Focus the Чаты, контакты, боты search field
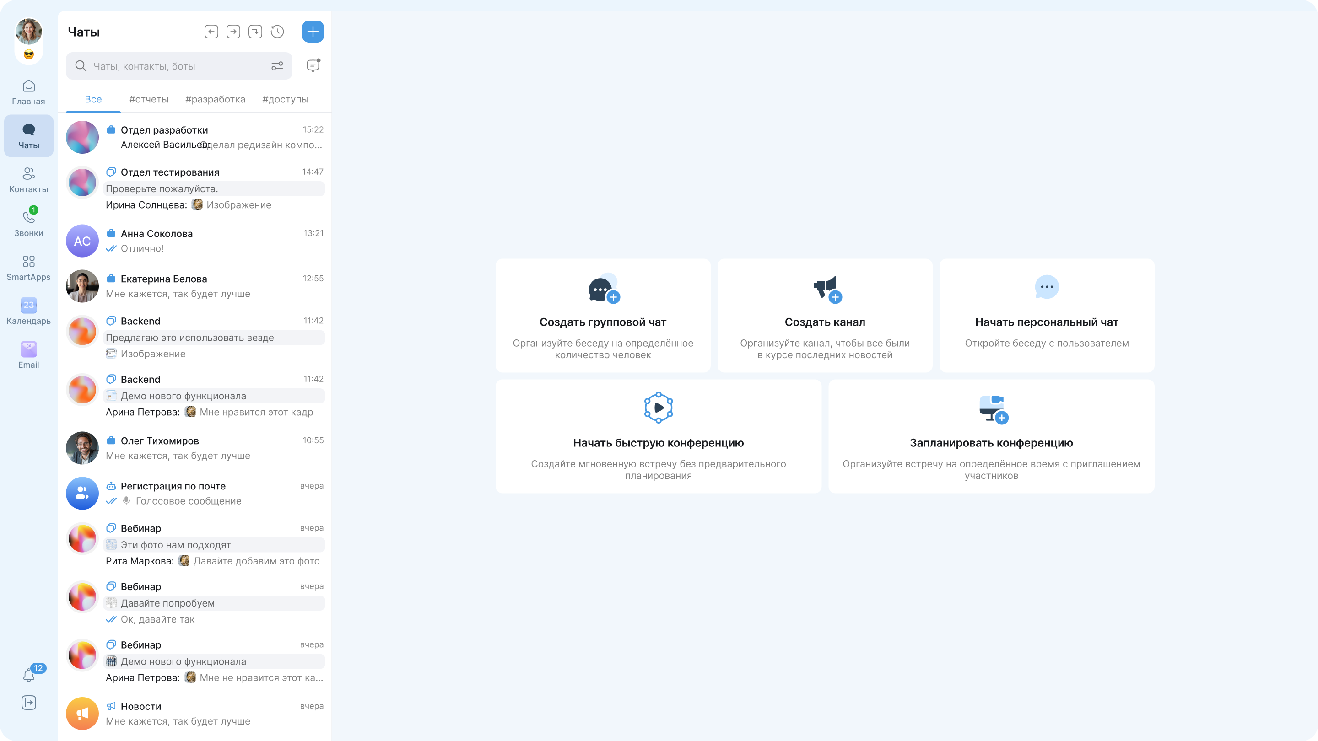1318x741 pixels. [x=179, y=66]
